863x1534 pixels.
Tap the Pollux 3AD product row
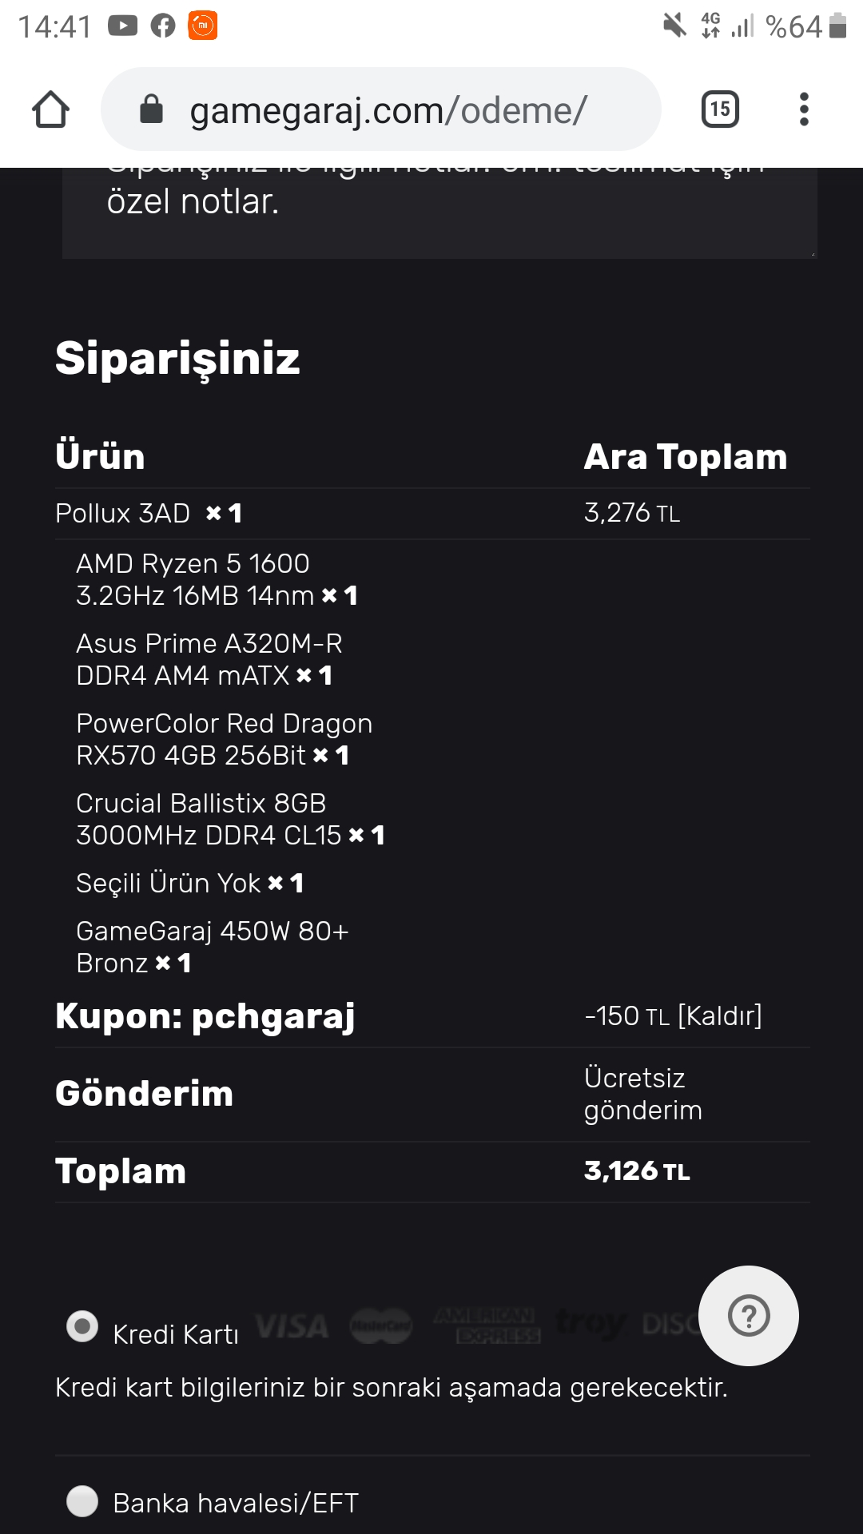click(x=123, y=513)
